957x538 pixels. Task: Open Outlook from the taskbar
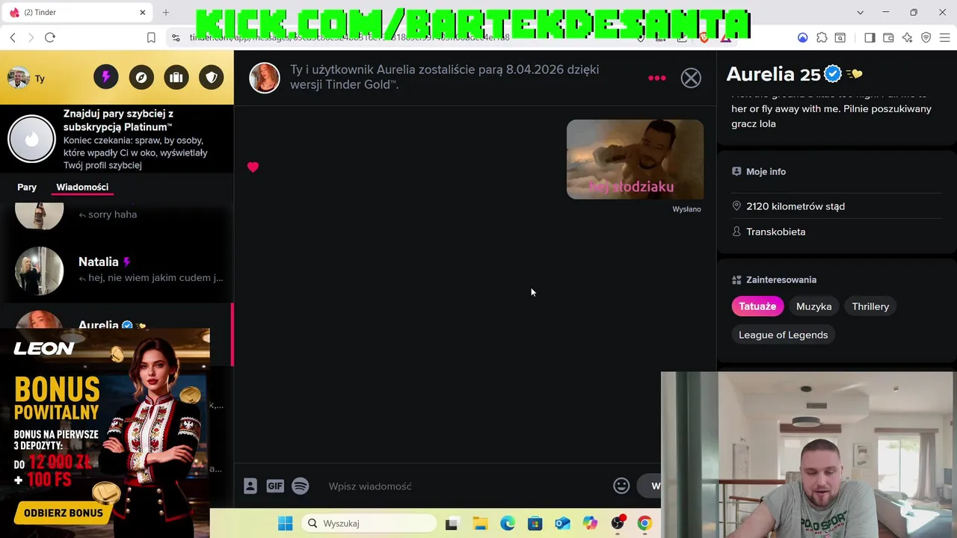(x=562, y=524)
